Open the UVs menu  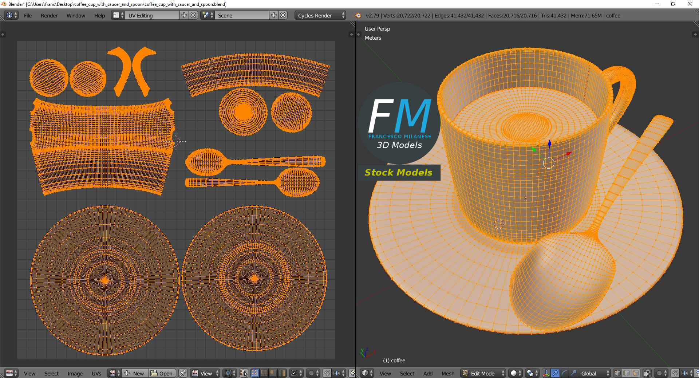tap(96, 373)
